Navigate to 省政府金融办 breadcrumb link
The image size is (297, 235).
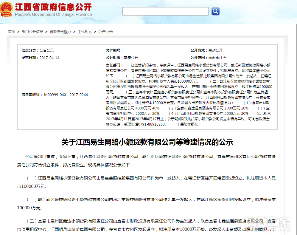coord(60,32)
